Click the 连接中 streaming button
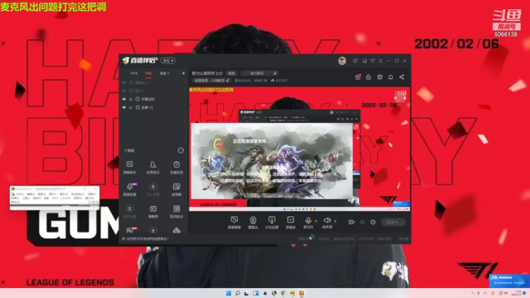Screen dimensions: 530x298 pyautogui.click(x=393, y=222)
